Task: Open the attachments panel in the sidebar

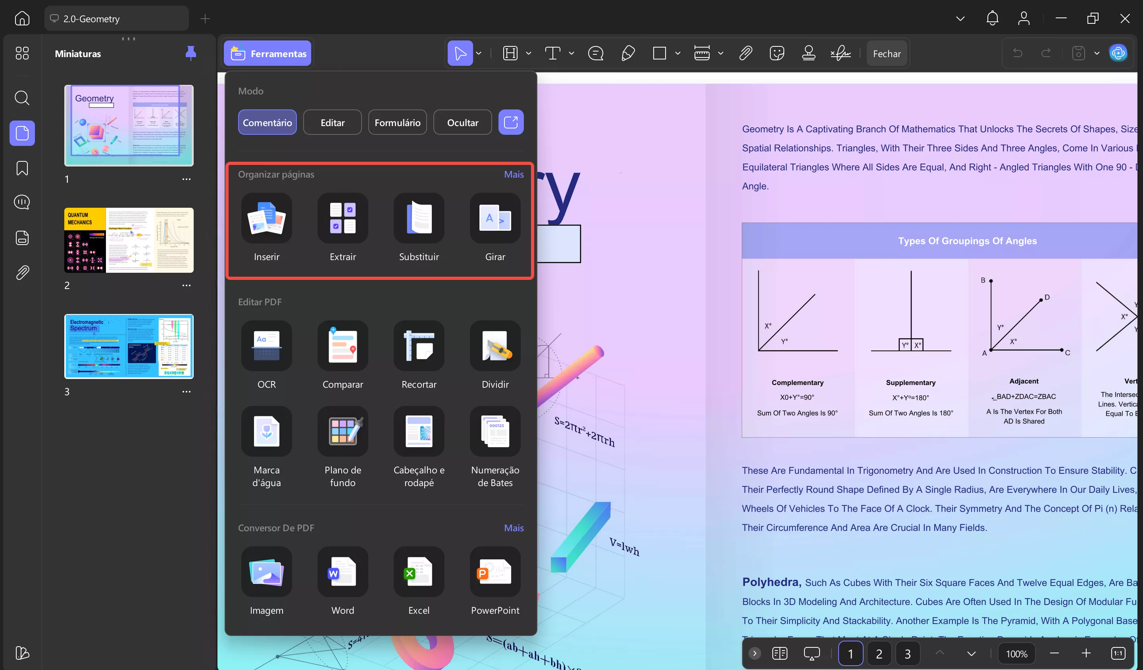Action: click(x=22, y=272)
